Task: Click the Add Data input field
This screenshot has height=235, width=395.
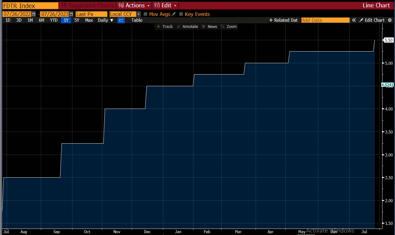Action: coord(325,20)
